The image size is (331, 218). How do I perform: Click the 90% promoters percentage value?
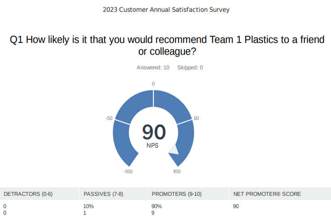click(156, 206)
